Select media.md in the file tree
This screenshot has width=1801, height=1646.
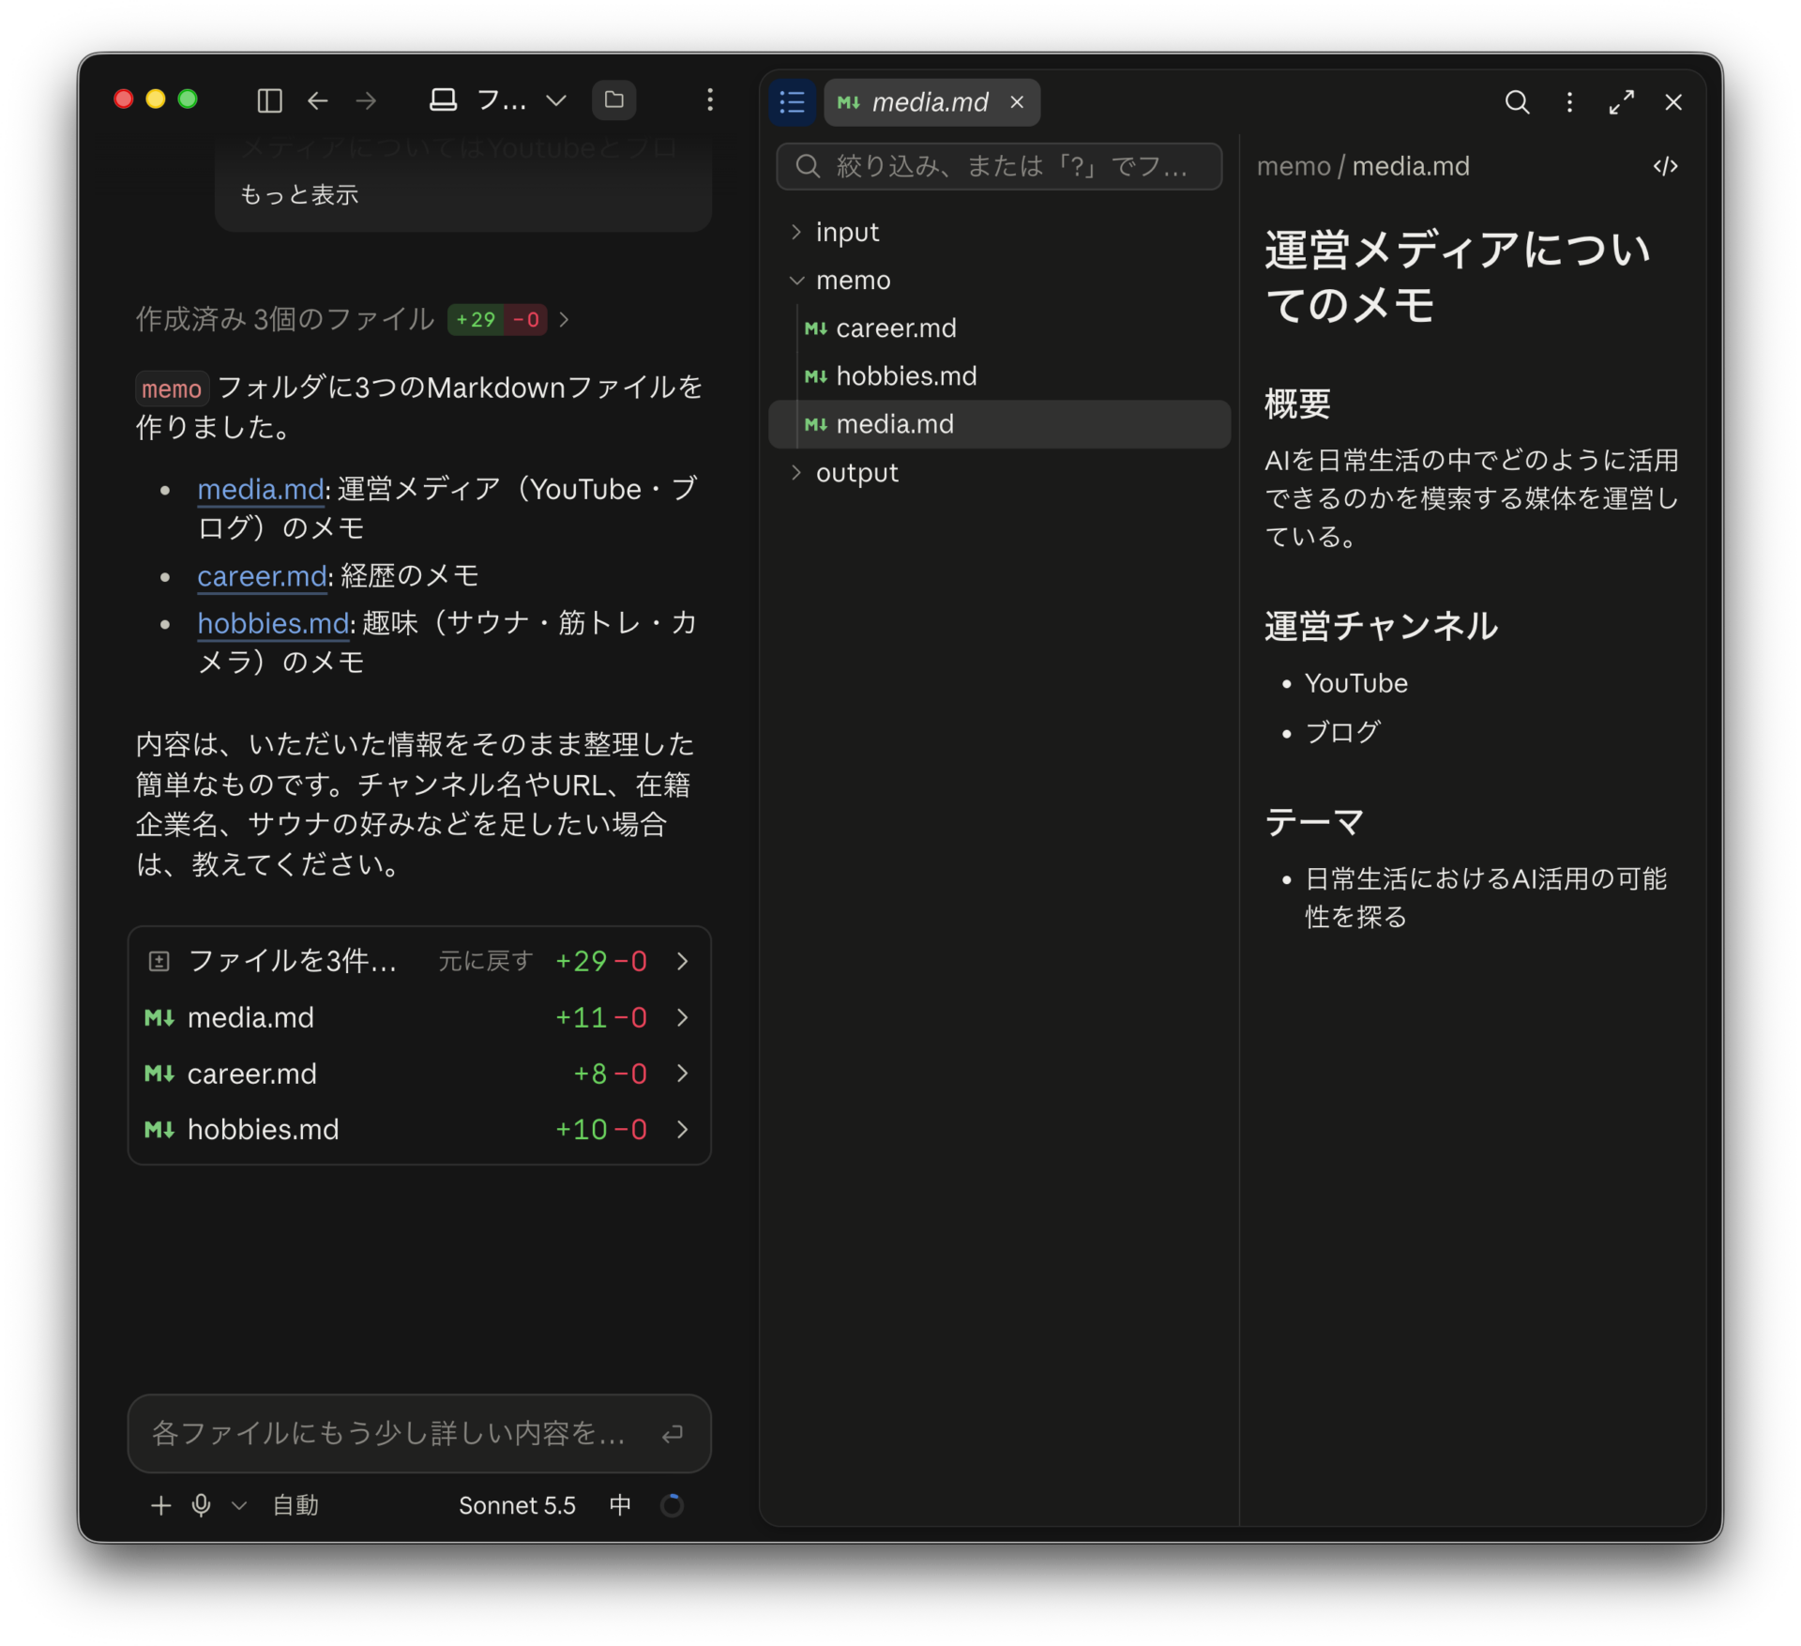pos(1000,424)
